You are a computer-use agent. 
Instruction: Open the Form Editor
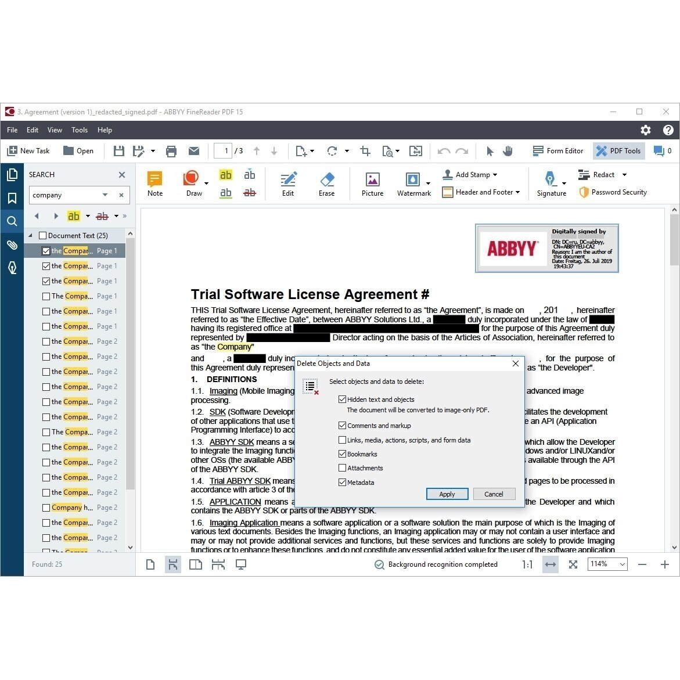(x=557, y=151)
